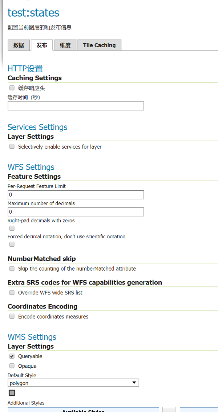
Task: Click the polygon style legend preview icon
Action: (x=12, y=393)
